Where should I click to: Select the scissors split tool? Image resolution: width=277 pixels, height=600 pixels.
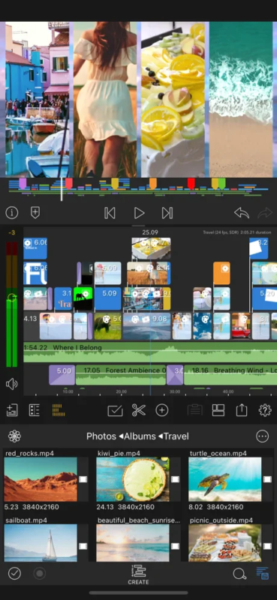[138, 410]
